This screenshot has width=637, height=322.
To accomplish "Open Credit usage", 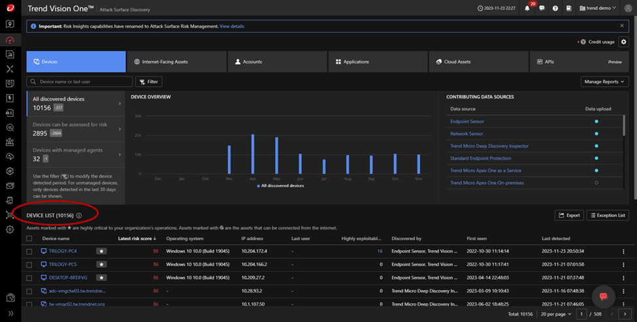I will [597, 42].
